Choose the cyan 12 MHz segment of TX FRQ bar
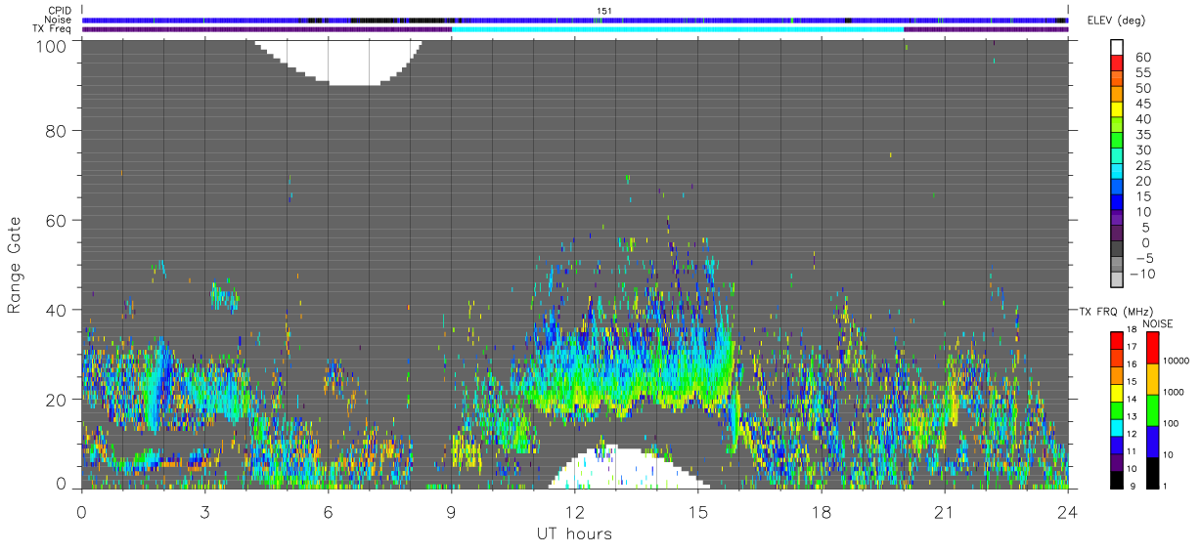The image size is (1201, 554). [1117, 426]
